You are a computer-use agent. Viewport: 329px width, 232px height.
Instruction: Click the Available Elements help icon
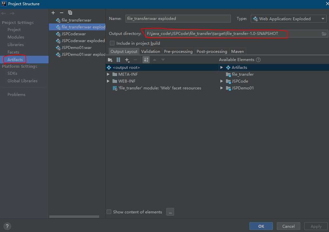pyautogui.click(x=258, y=60)
